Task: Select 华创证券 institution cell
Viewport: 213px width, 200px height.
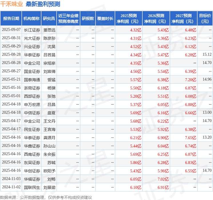Action: 32,171
